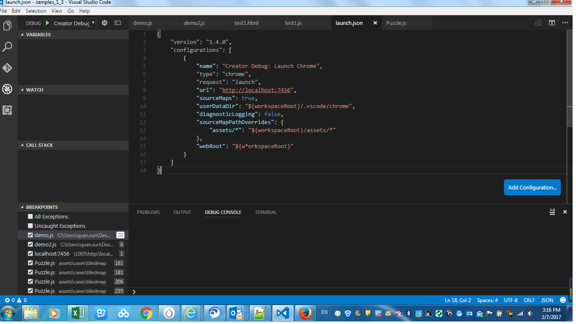Collapse the CALL STACK section
The image size is (576, 324).
pos(73,145)
